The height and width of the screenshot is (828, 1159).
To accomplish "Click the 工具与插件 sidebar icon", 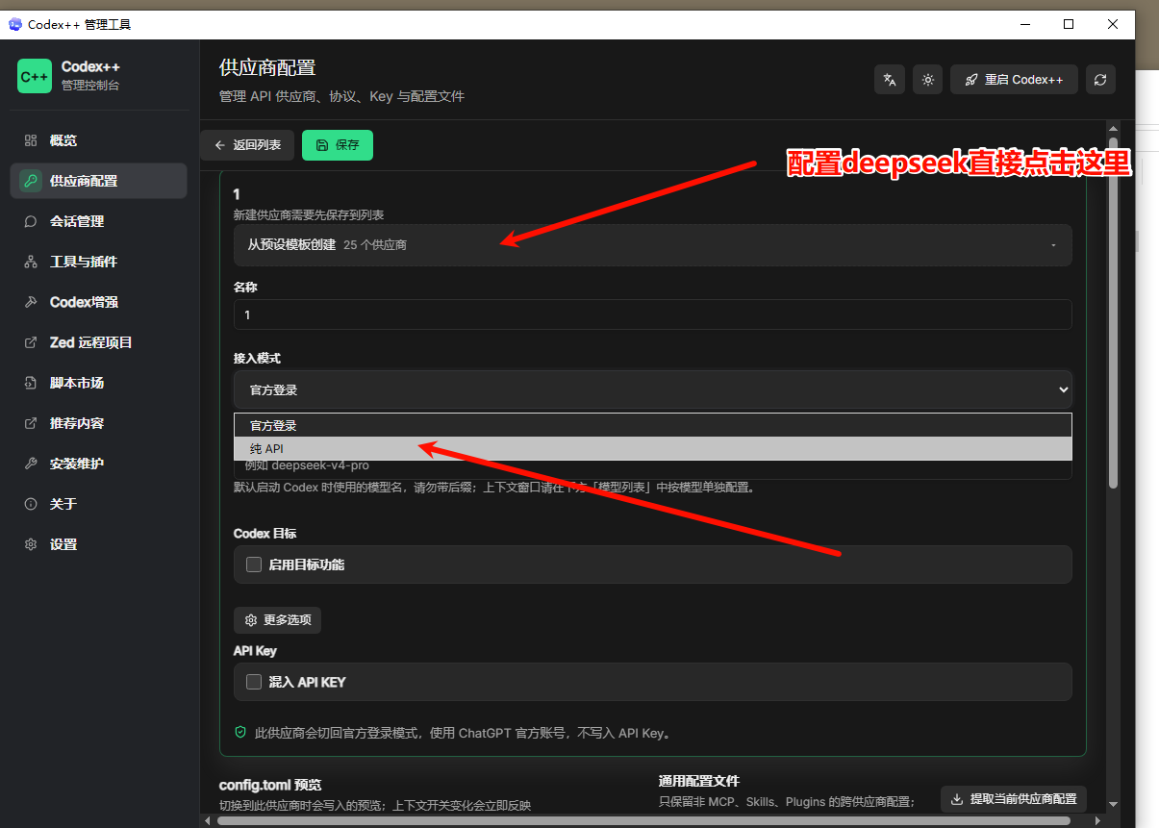I will tap(31, 262).
